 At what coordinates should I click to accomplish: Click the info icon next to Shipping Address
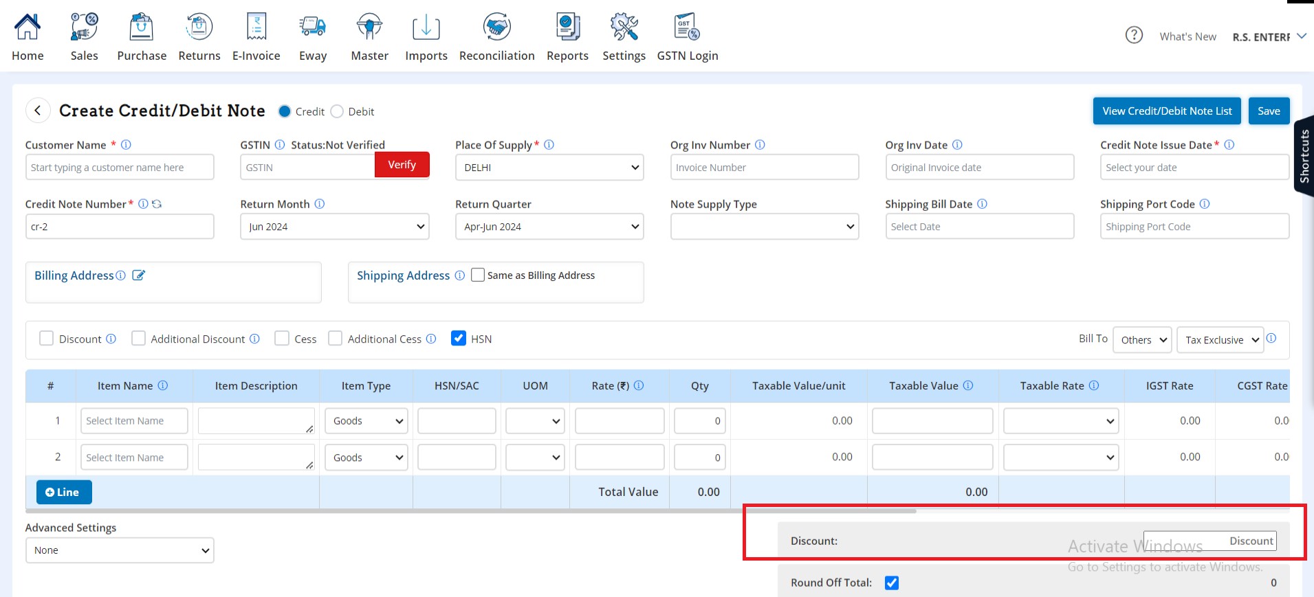click(x=460, y=275)
